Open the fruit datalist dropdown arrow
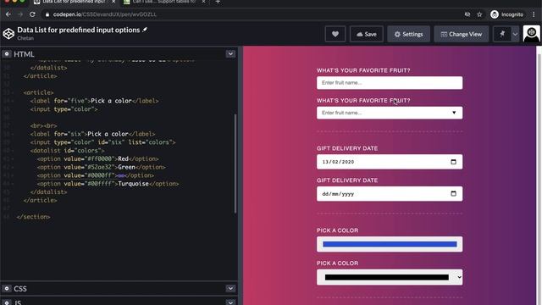542x305 pixels. click(454, 113)
